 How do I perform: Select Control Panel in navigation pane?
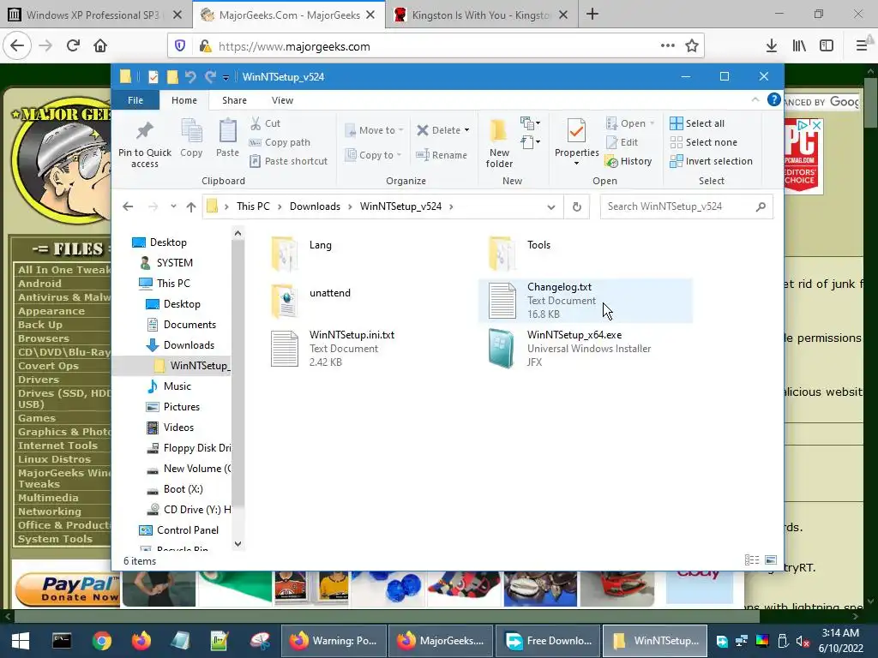[187, 529]
